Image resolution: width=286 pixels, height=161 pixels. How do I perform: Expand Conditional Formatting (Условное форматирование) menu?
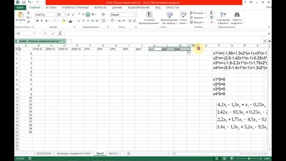pyautogui.click(x=149, y=18)
